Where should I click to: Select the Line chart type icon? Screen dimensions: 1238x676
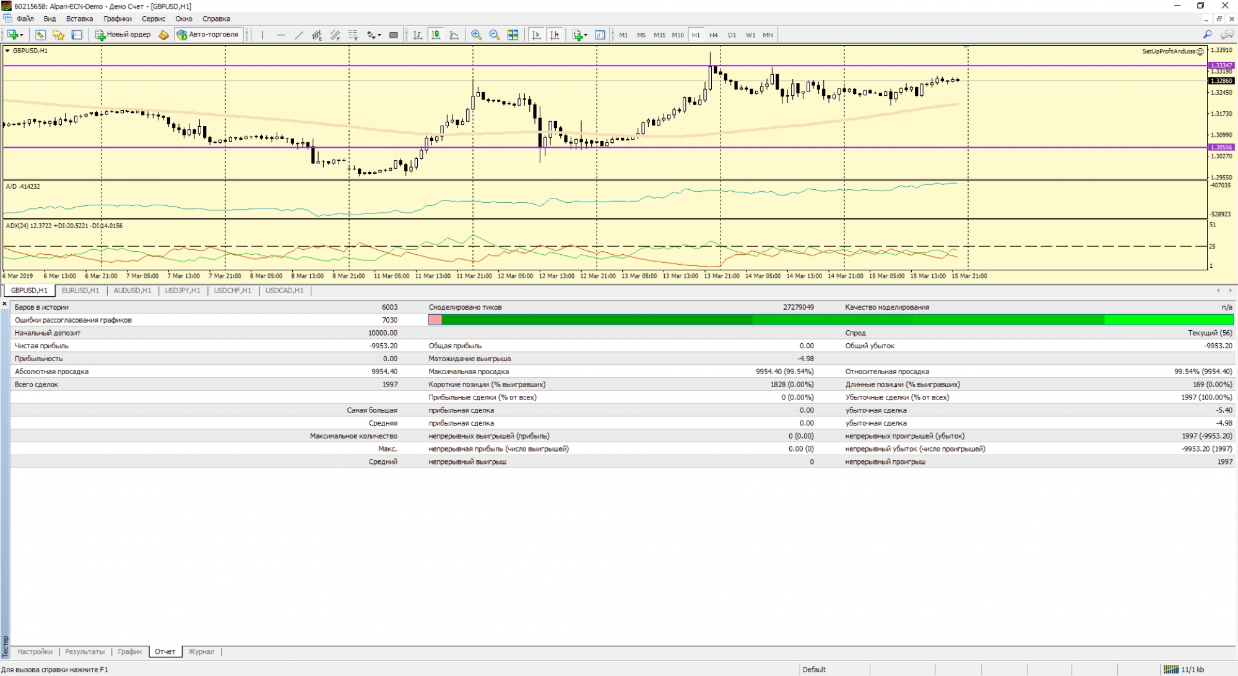[454, 35]
